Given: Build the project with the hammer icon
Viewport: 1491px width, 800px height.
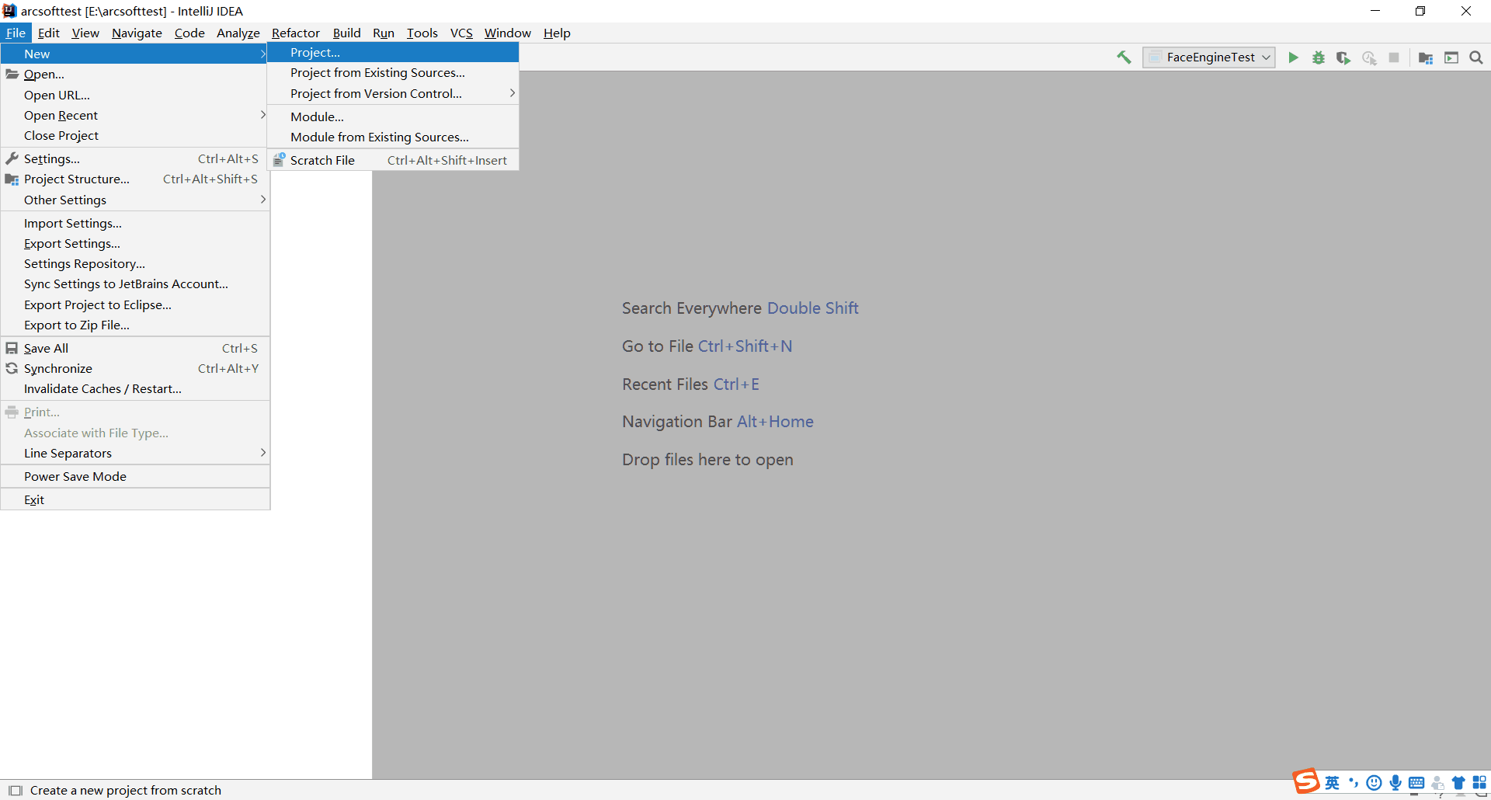Looking at the screenshot, I should (x=1124, y=57).
